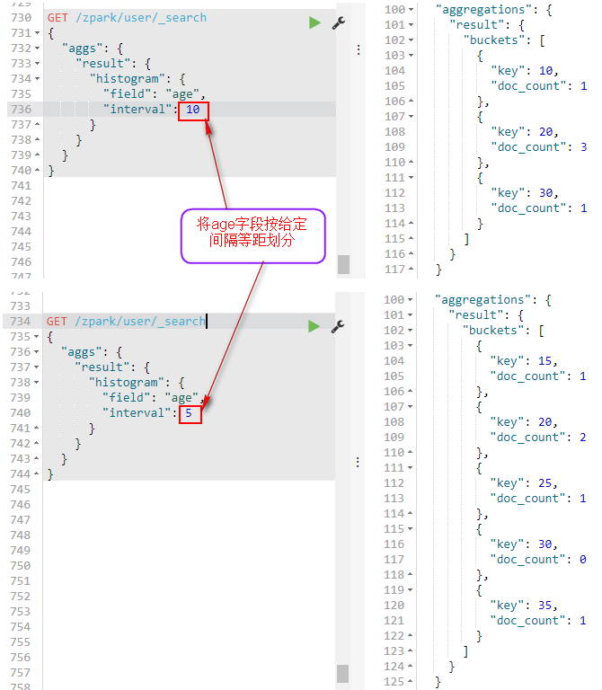Collapse the key 20 bucket at line 107 upper response
This screenshot has width=602, height=690.
tap(411, 117)
